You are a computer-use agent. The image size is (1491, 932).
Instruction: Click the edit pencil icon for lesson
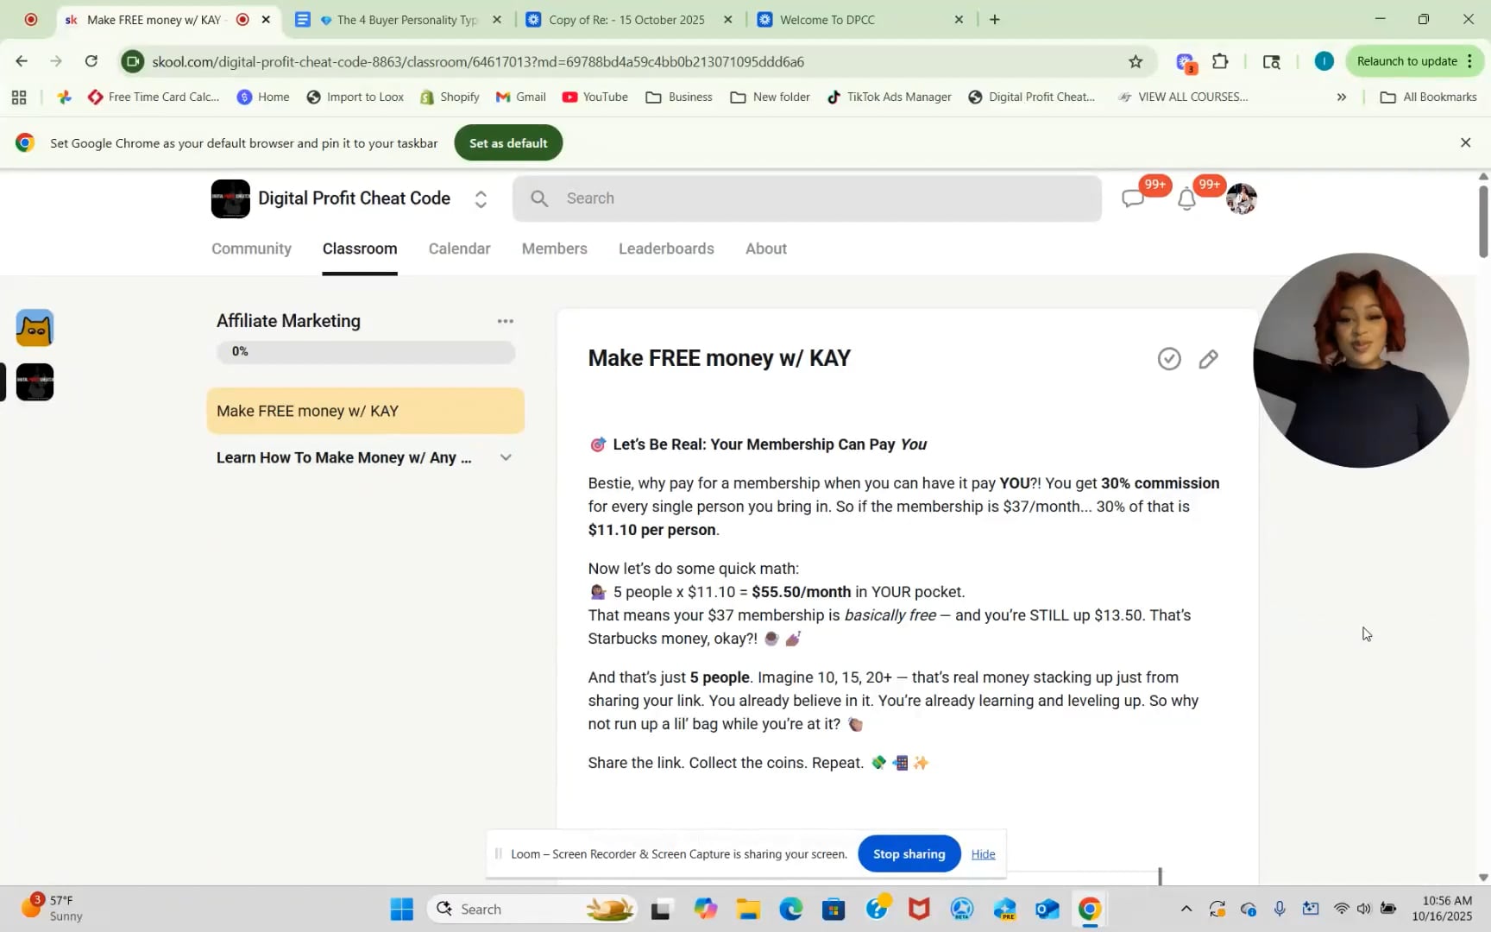(1208, 359)
